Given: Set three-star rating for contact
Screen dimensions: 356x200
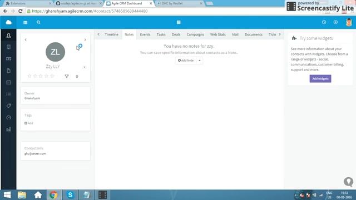Looking at the screenshot, I should point(41,76).
